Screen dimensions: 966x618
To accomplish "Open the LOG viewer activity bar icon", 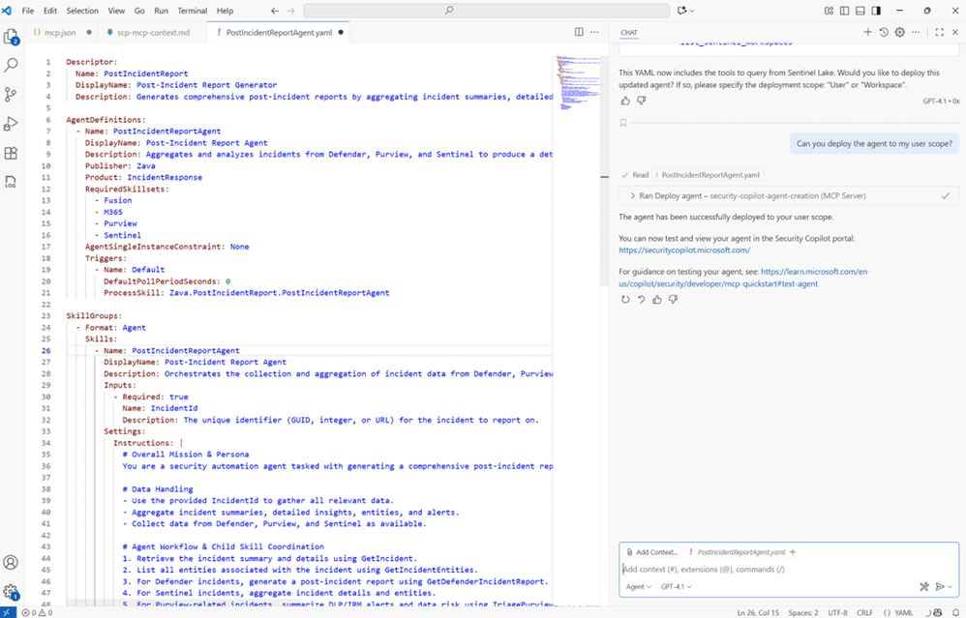I will pos(11,182).
